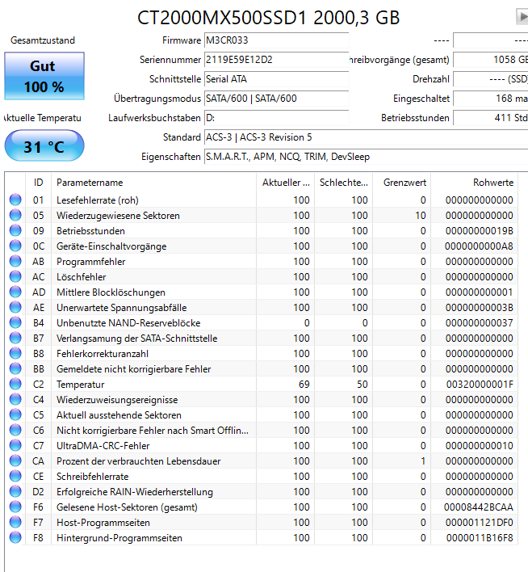Screen dimensions: 528x572
Task: Click status icon of Unbenutzte NAND-Reserveblöcke row
Action: (x=15, y=323)
